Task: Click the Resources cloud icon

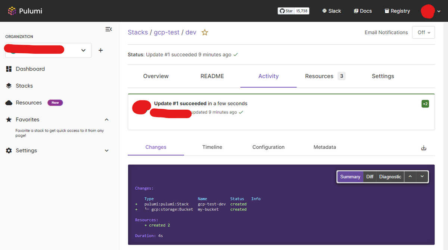Action: [9, 103]
